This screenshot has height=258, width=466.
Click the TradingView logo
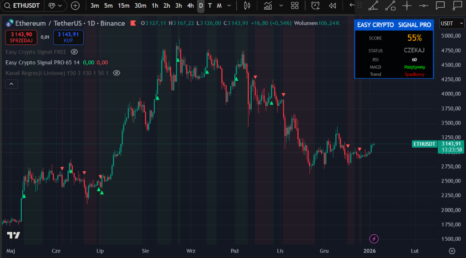pyautogui.click(x=13, y=235)
